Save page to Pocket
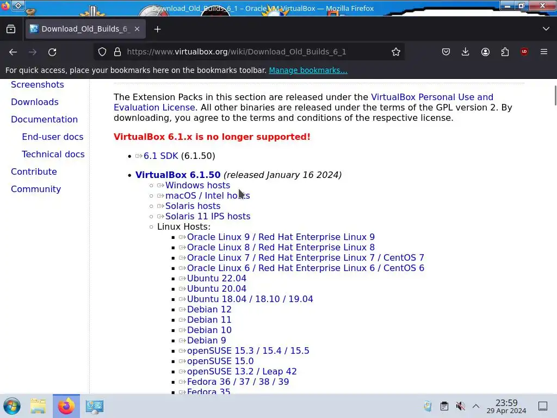This screenshot has width=557, height=418. click(446, 52)
